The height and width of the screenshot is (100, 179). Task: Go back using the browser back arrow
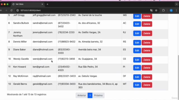pos(1,11)
